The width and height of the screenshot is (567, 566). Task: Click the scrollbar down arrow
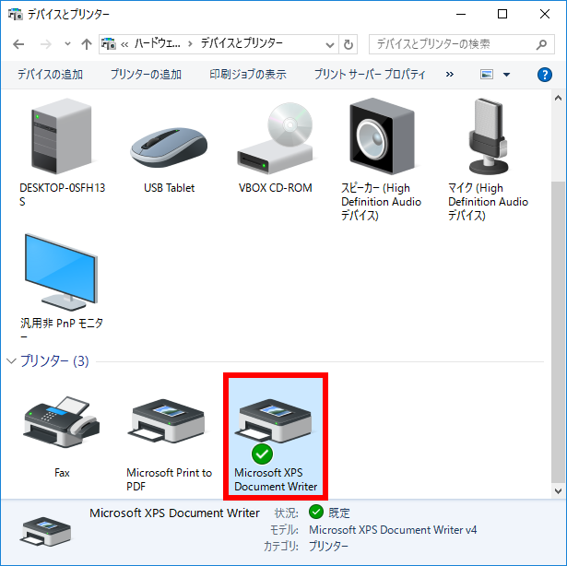click(x=558, y=491)
